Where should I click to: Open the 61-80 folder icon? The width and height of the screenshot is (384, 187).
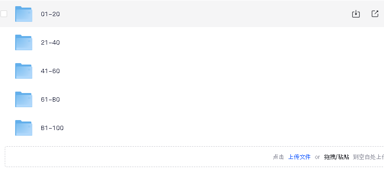(24, 100)
